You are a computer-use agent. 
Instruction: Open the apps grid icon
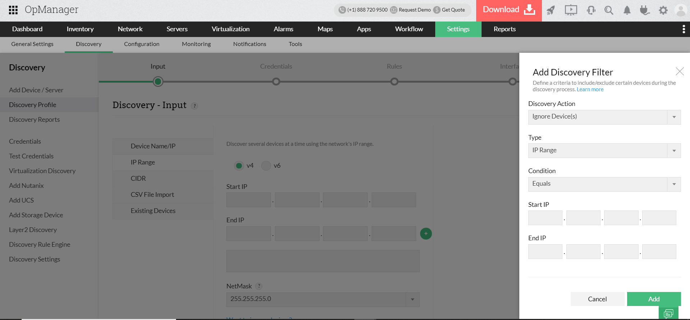pyautogui.click(x=13, y=10)
